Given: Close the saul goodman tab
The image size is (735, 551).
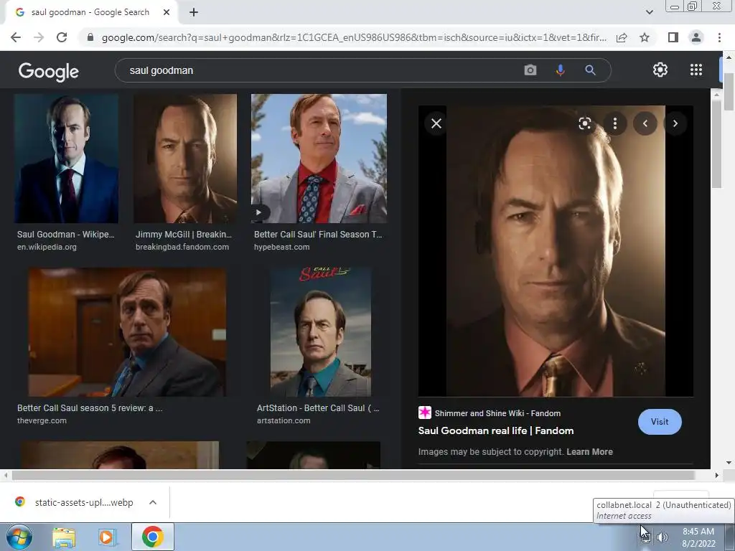Looking at the screenshot, I should [x=167, y=13].
